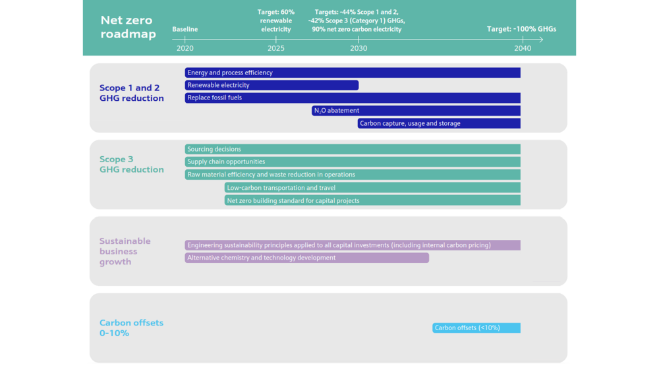Click the Sustainable business growth heading
Screen dimensions: 659x371
125,251
